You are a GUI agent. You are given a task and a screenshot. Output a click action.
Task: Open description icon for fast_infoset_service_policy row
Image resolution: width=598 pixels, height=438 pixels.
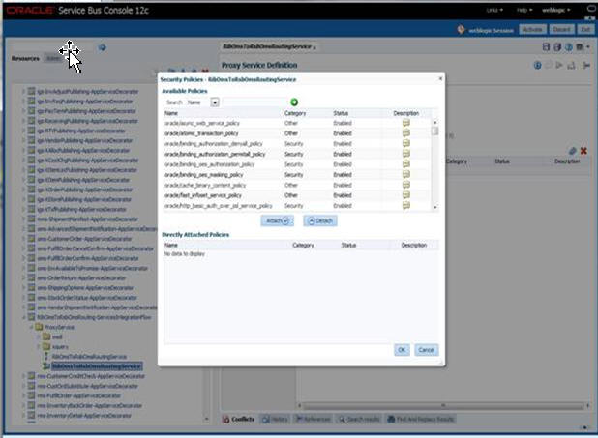point(406,194)
